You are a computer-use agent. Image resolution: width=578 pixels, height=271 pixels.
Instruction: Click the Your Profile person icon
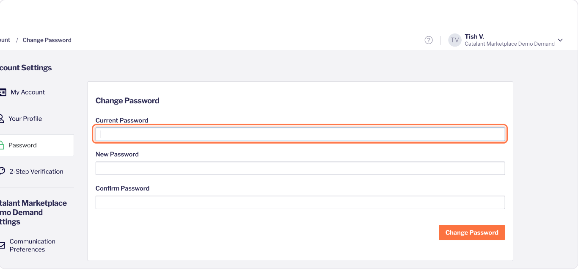(2, 119)
